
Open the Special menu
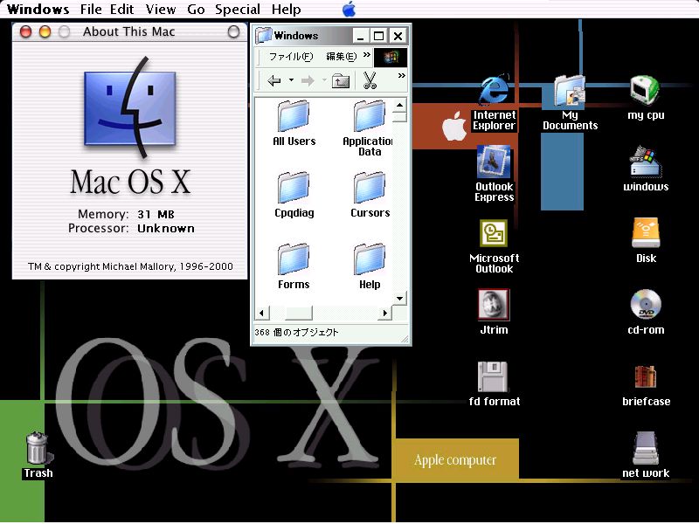coord(238,10)
